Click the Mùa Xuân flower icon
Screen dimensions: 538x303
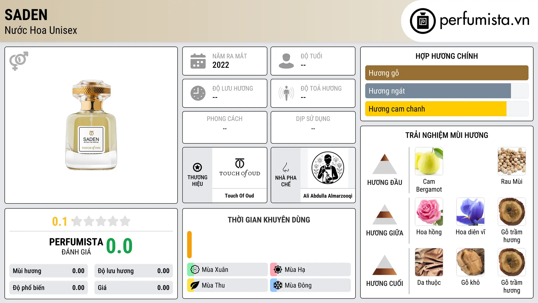pos(195,270)
